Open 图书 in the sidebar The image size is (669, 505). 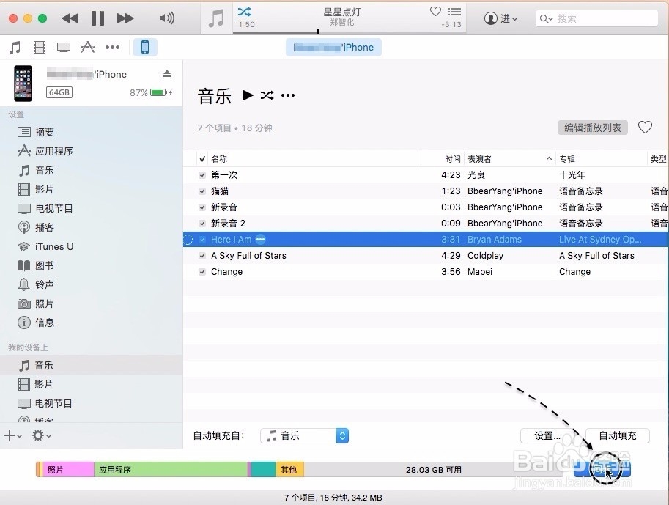click(x=36, y=265)
